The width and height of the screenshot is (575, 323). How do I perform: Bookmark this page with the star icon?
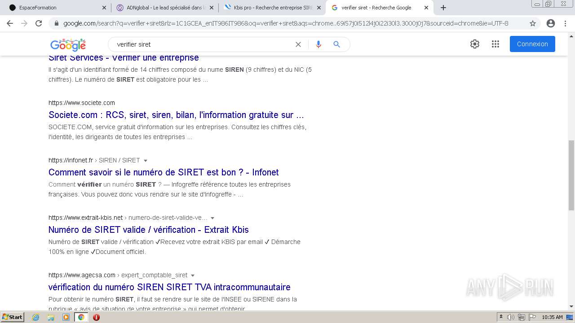(x=533, y=23)
